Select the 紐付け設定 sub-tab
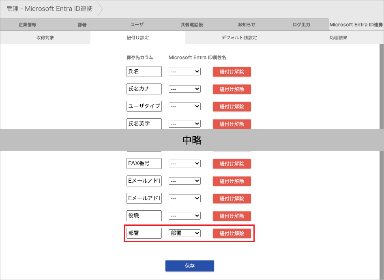This screenshot has height=280, width=384. (x=137, y=37)
